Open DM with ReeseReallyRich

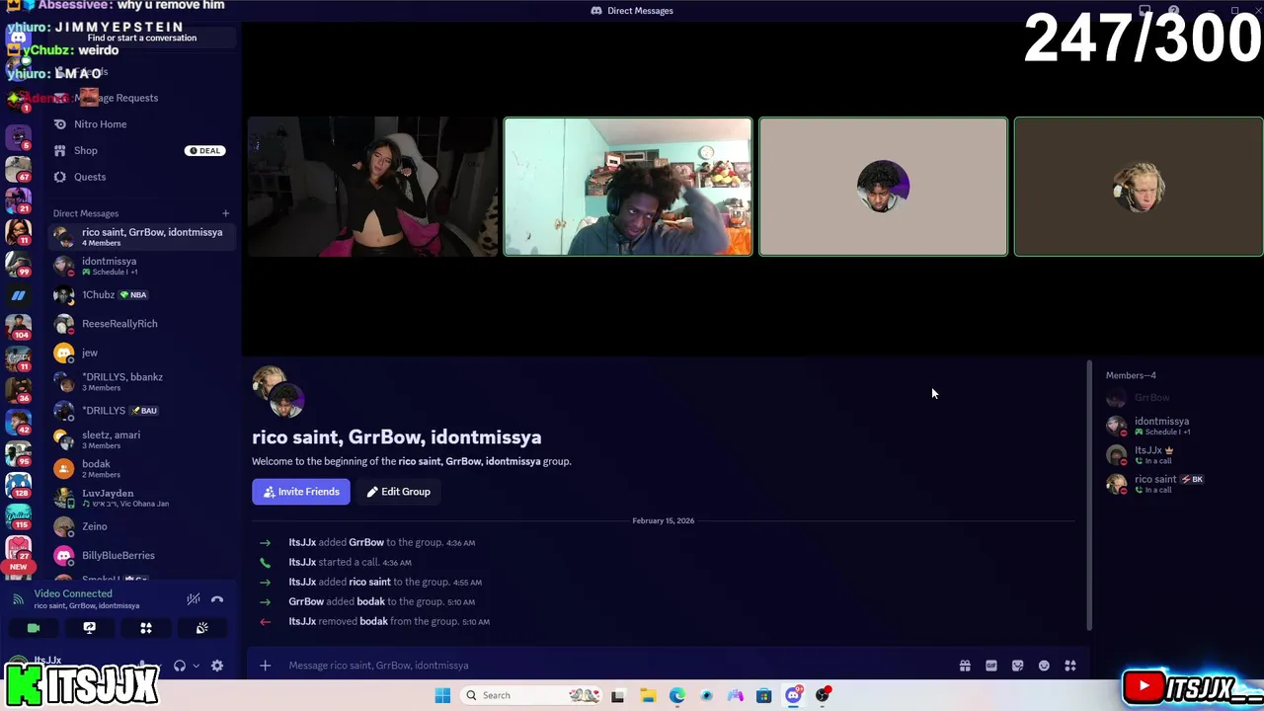coord(141,324)
